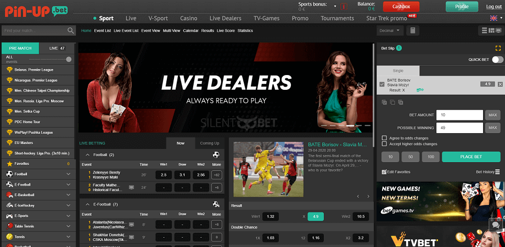Click the copy bets icon
The width and height of the screenshot is (505, 247).
tap(392, 102)
